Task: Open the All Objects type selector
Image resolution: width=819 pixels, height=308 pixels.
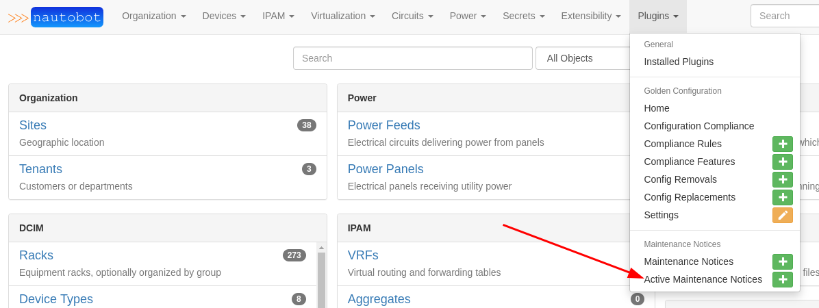Action: (582, 58)
